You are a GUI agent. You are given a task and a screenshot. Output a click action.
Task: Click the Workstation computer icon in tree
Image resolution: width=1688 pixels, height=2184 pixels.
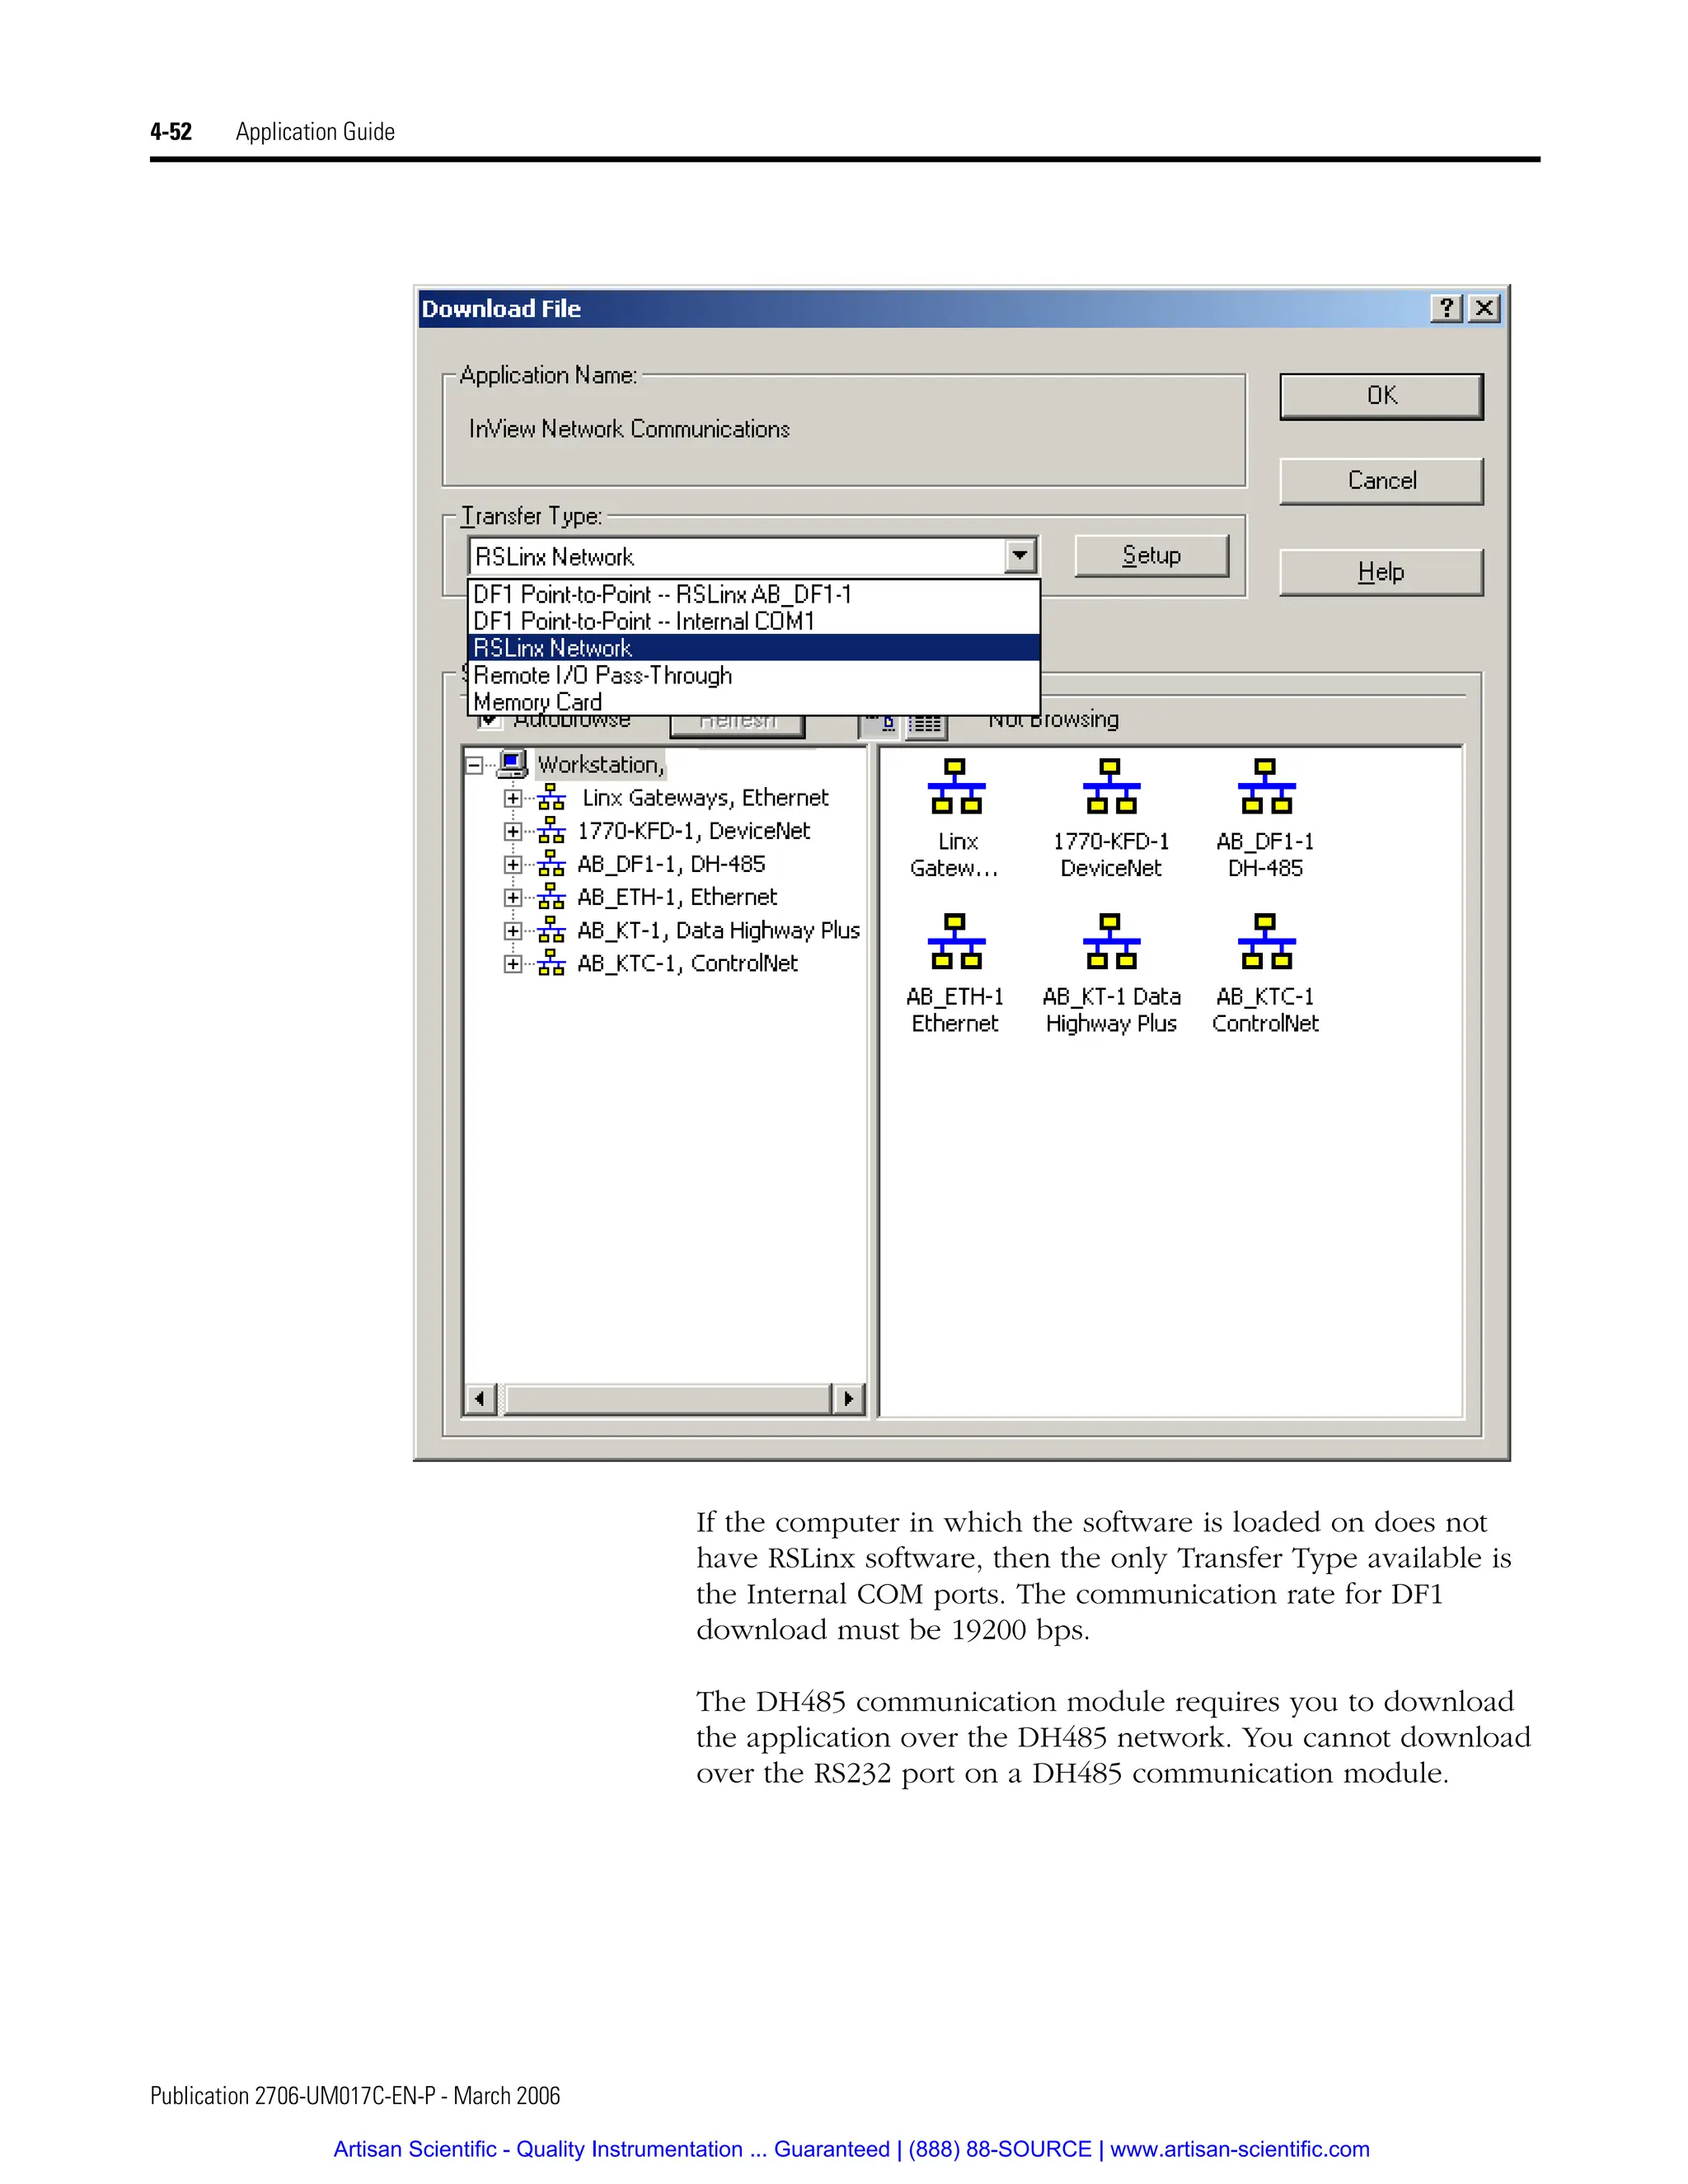[512, 765]
